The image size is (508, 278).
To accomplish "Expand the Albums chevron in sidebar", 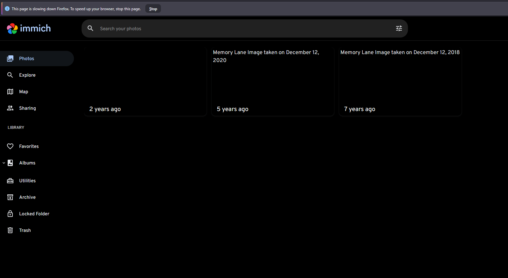I will pos(4,163).
